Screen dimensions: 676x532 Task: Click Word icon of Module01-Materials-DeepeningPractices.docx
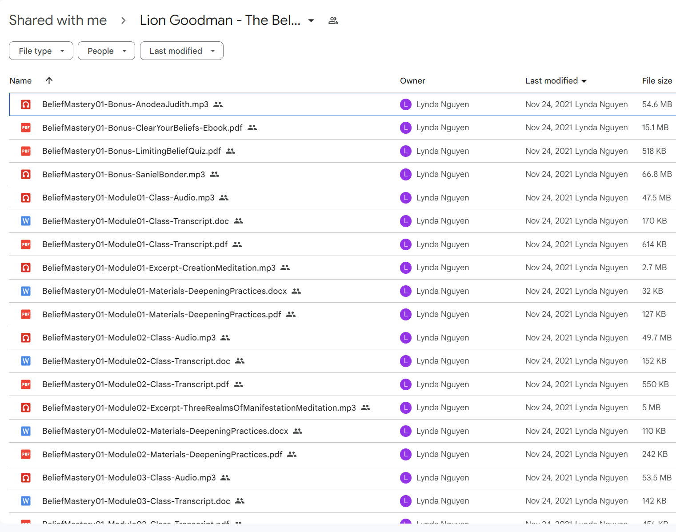(26, 291)
